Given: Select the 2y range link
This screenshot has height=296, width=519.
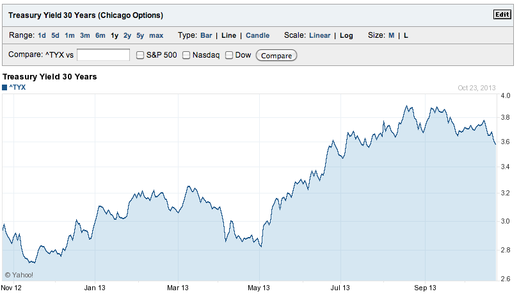Looking at the screenshot, I should click(127, 35).
